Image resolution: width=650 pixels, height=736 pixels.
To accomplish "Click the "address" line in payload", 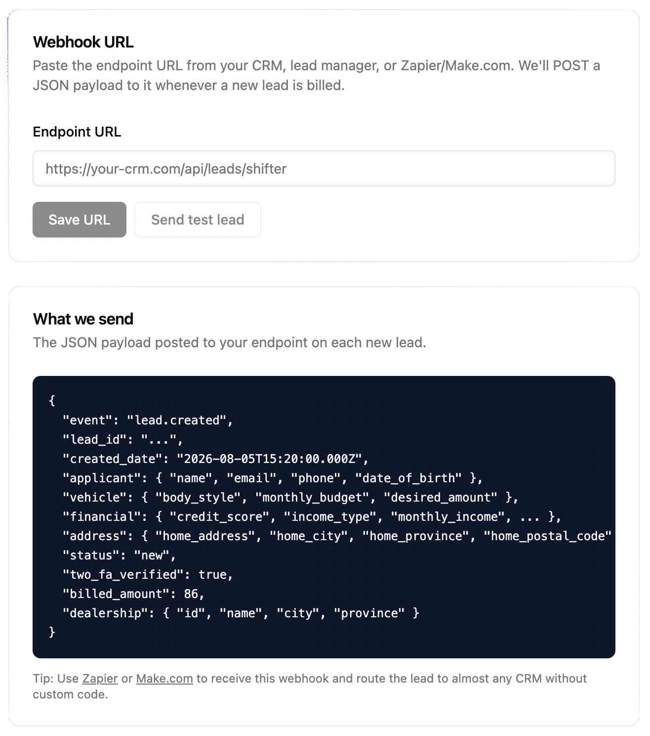I will click(x=337, y=536).
